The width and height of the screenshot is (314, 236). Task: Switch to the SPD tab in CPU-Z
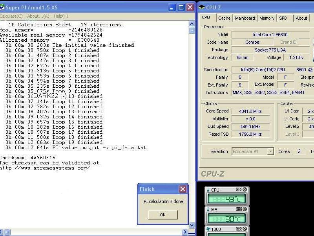tap(283, 18)
